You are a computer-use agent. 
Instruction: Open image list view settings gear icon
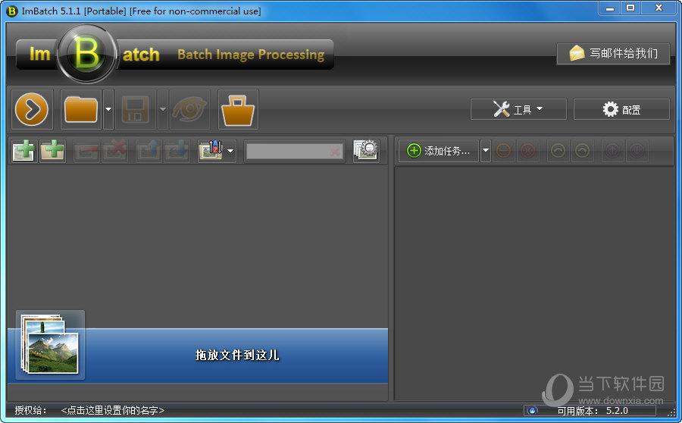365,151
